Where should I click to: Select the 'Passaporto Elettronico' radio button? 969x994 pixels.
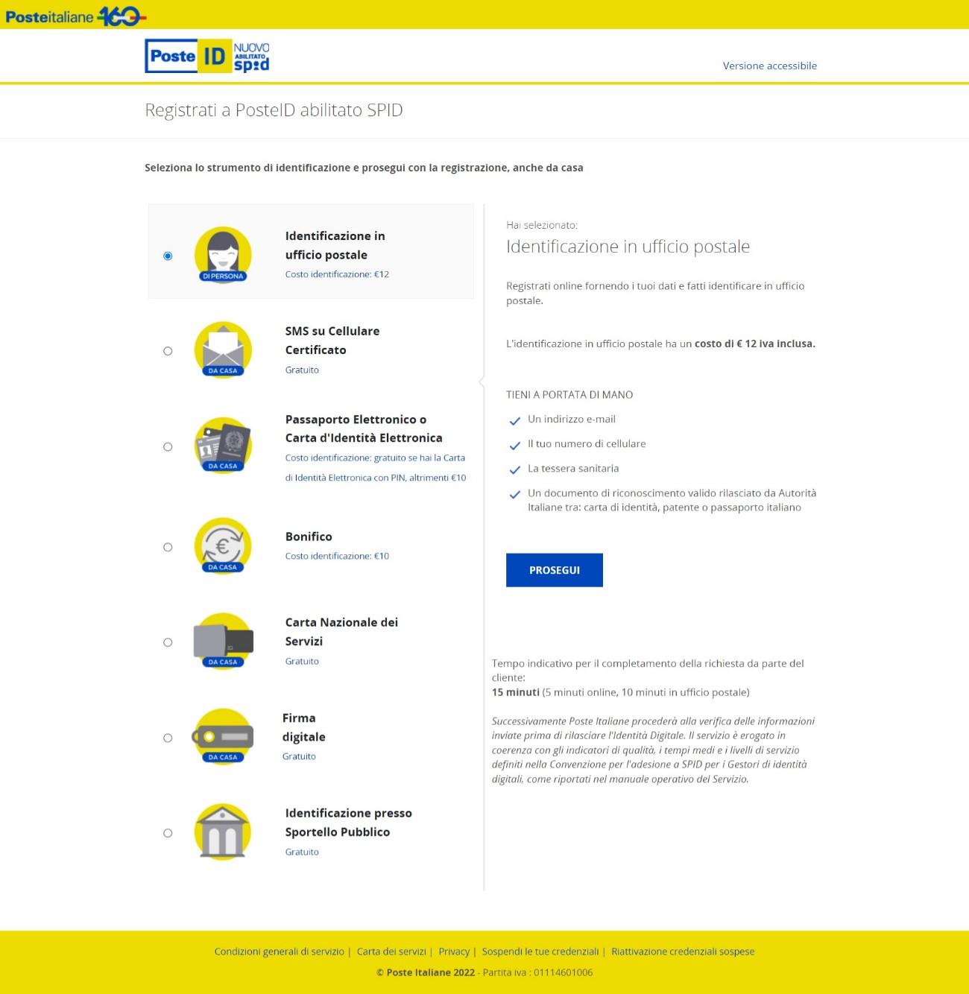click(168, 447)
